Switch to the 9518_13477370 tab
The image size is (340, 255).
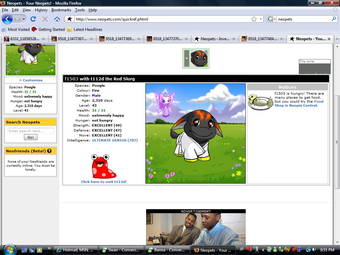click(x=167, y=39)
